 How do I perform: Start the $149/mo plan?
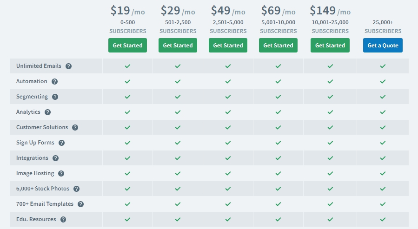pos(330,46)
